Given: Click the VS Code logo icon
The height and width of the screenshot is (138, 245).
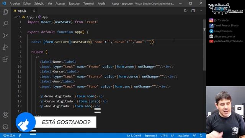Looking at the screenshot, I should tap(4, 3).
